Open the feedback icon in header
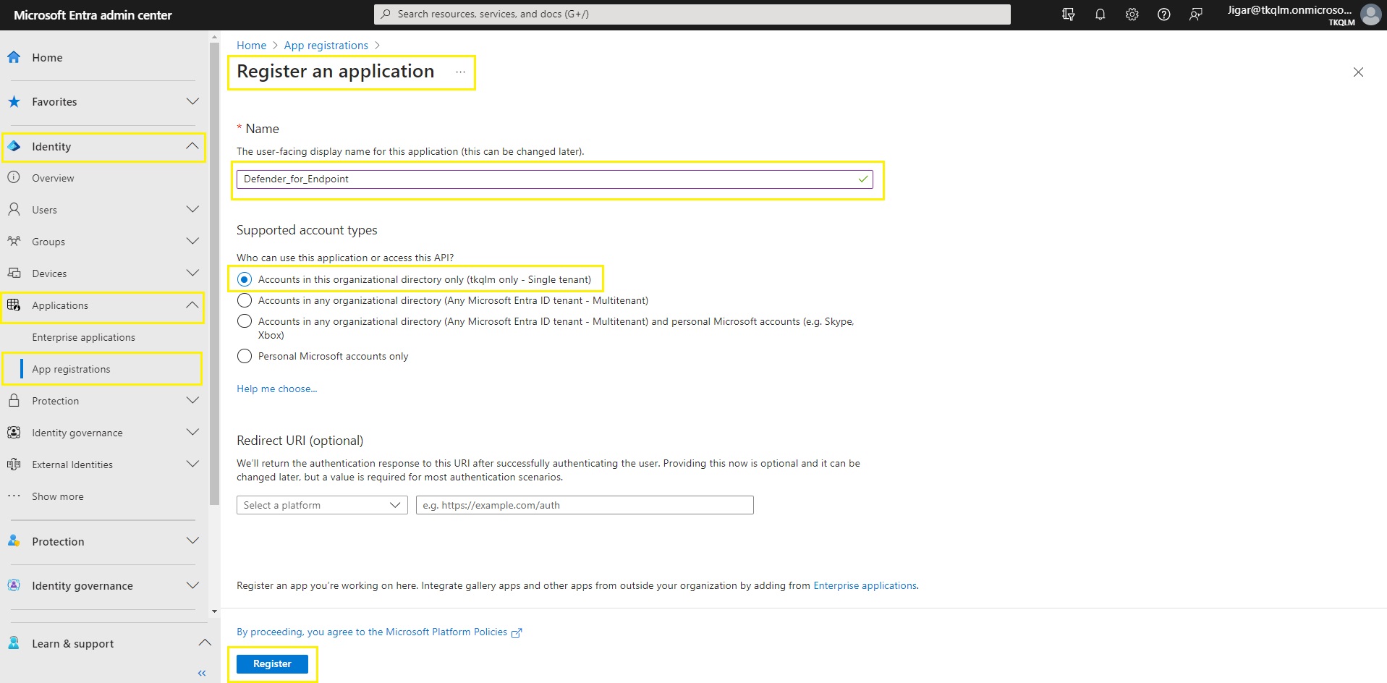 click(x=1195, y=14)
